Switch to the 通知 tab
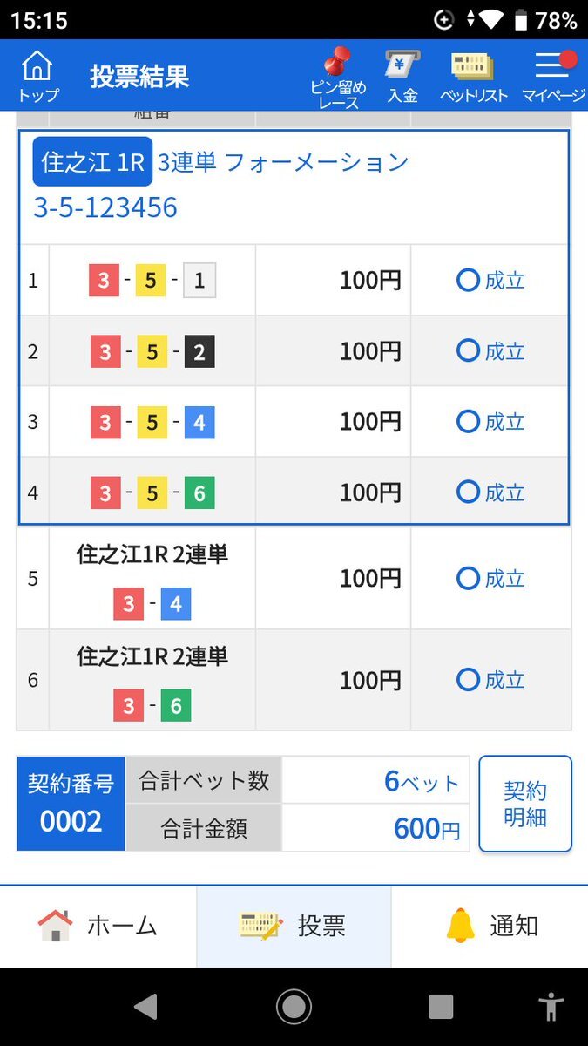 pos(490,926)
